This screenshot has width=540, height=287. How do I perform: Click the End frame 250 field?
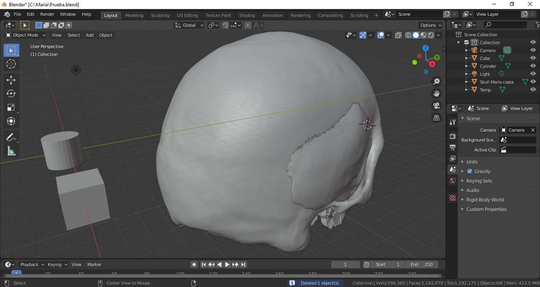422,264
